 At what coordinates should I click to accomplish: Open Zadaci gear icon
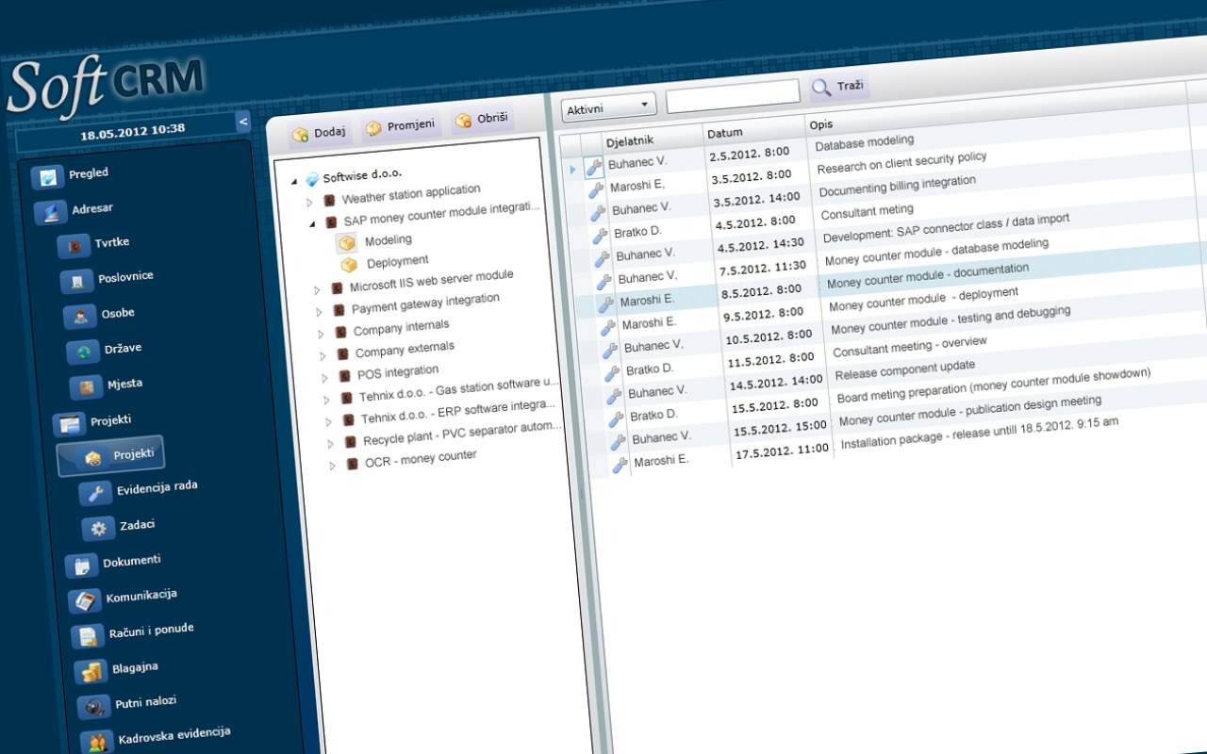pyautogui.click(x=98, y=529)
